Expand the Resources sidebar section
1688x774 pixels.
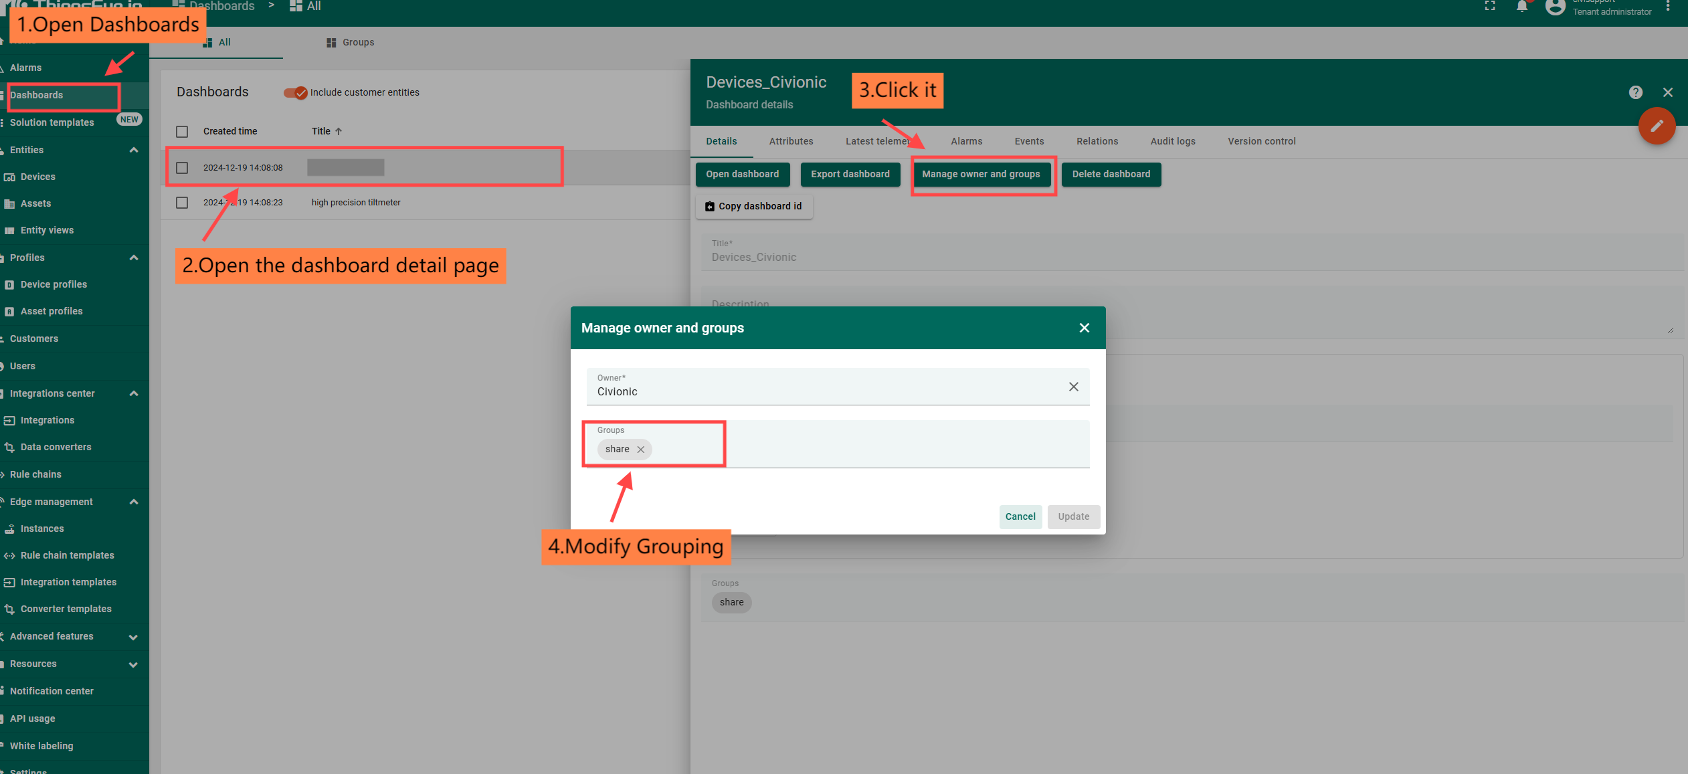(134, 664)
